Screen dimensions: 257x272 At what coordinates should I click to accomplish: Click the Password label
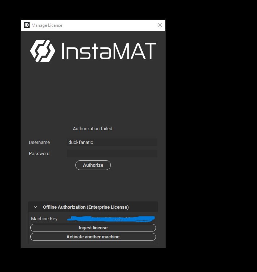coord(39,154)
